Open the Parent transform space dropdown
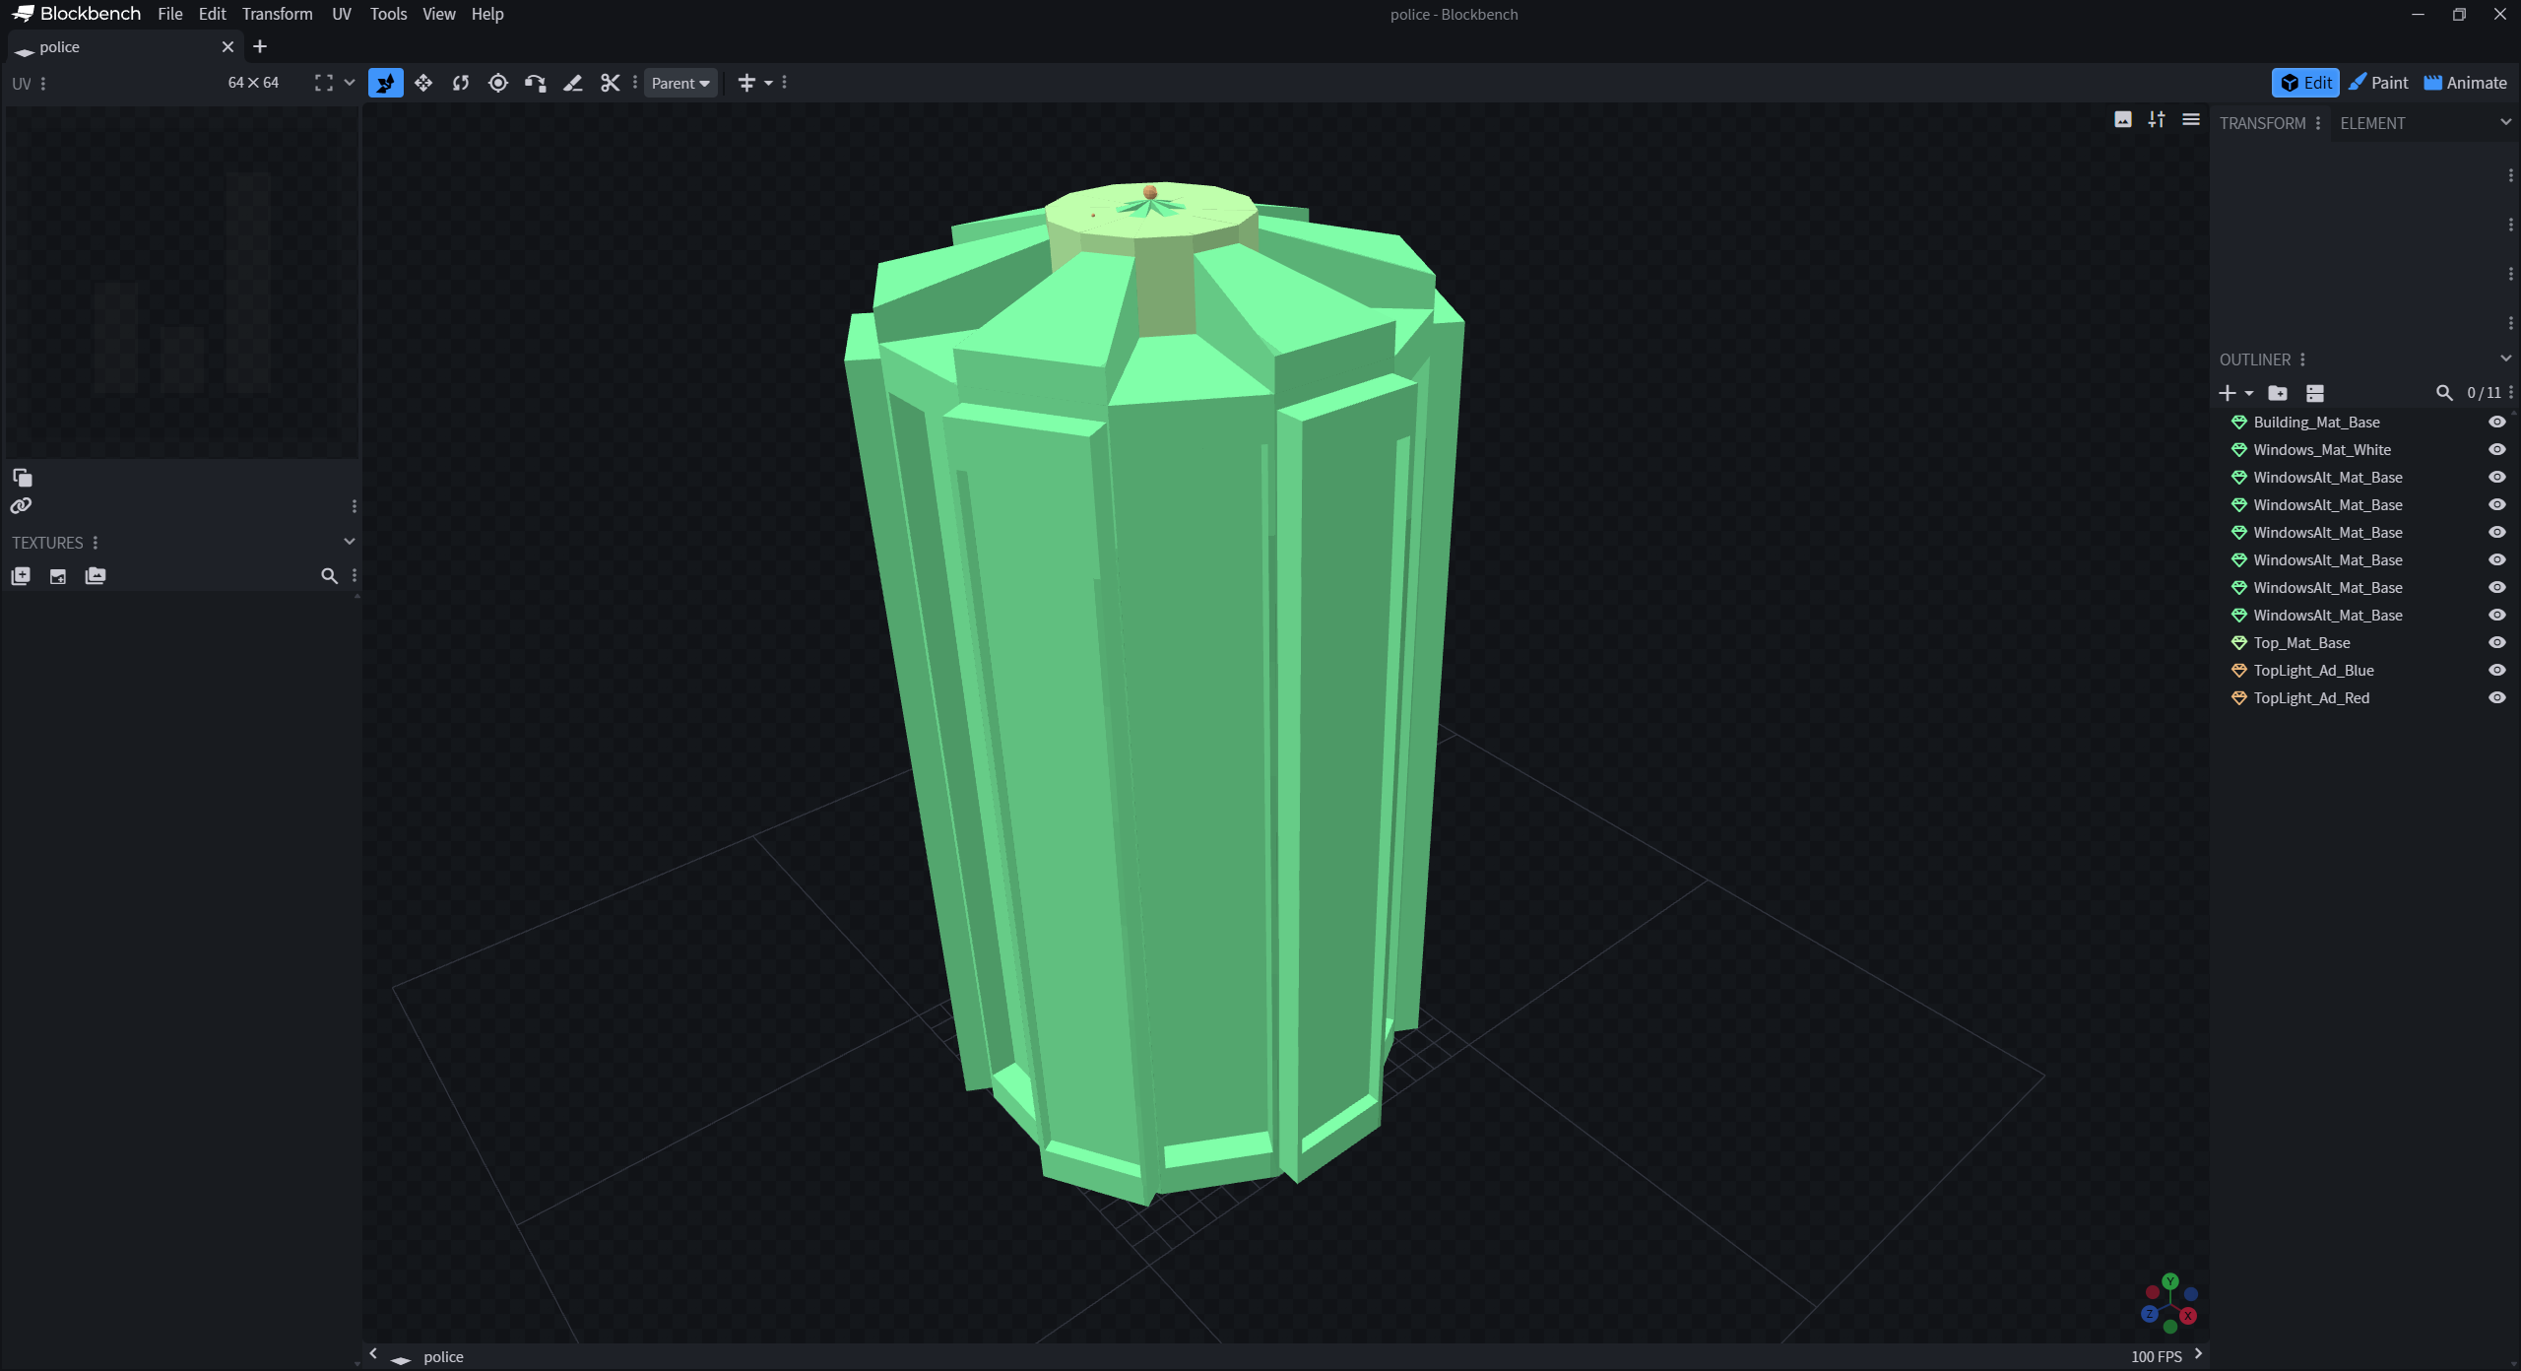Viewport: 2521px width, 1371px height. [x=679, y=83]
